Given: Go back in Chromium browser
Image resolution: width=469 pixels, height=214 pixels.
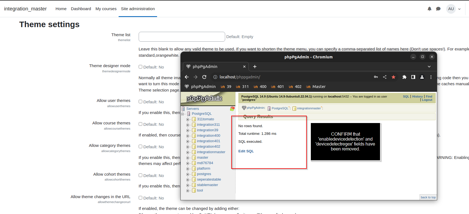Looking at the screenshot, I should click(187, 77).
